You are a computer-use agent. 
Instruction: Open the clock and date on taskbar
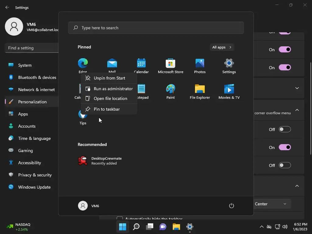[x=300, y=227]
